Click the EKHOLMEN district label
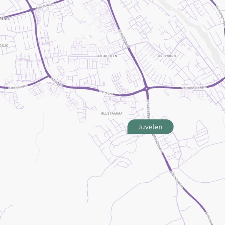 pos(108,56)
